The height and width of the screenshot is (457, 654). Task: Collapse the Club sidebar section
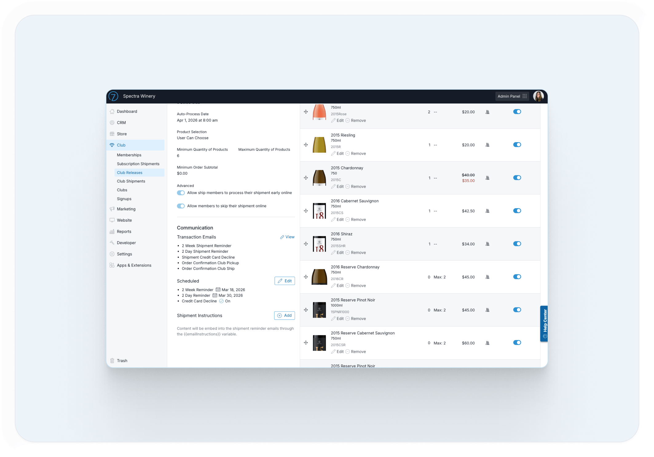[121, 145]
